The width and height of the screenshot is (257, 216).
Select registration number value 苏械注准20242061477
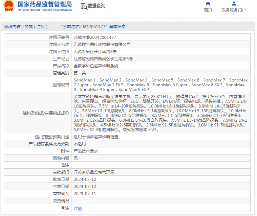click(x=95, y=38)
